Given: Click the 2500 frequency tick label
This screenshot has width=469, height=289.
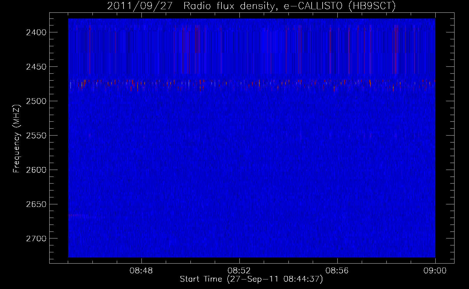Looking at the screenshot, I should (x=36, y=101).
